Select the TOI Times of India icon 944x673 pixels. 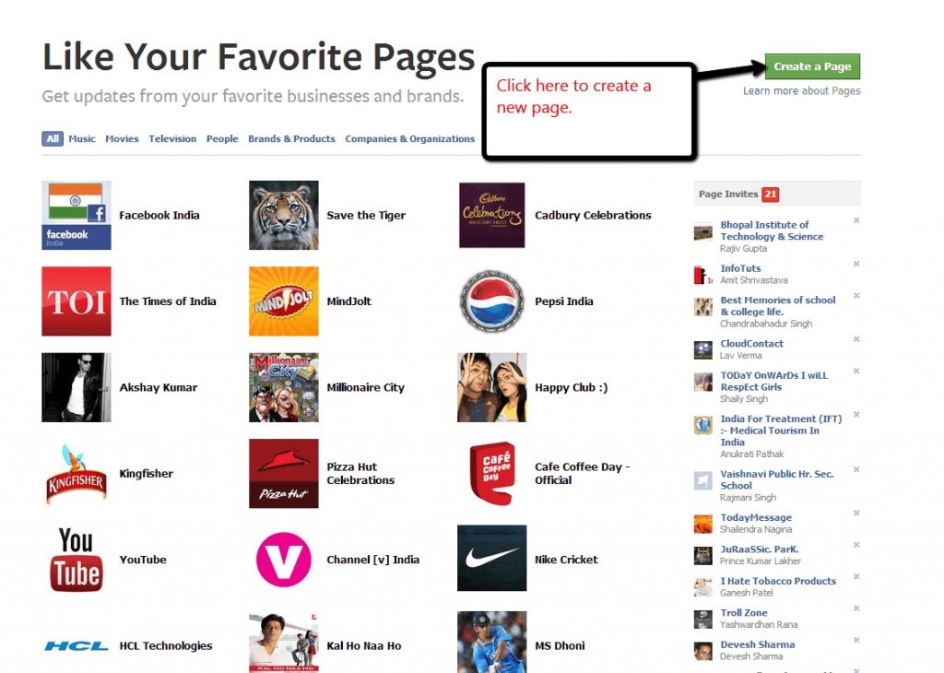(76, 301)
